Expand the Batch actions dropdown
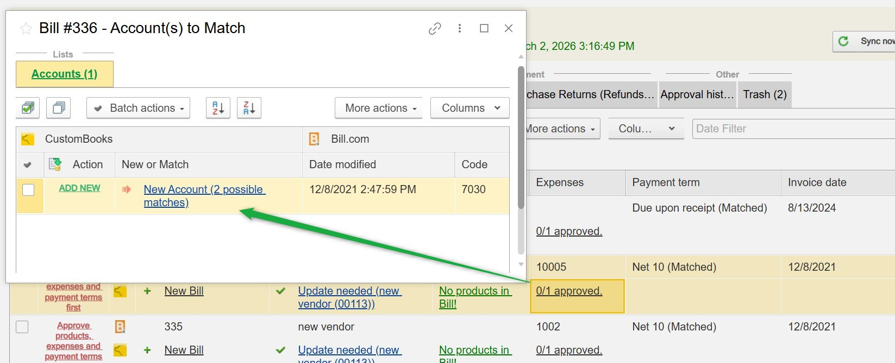Image resolution: width=895 pixels, height=363 pixels. 138,108
